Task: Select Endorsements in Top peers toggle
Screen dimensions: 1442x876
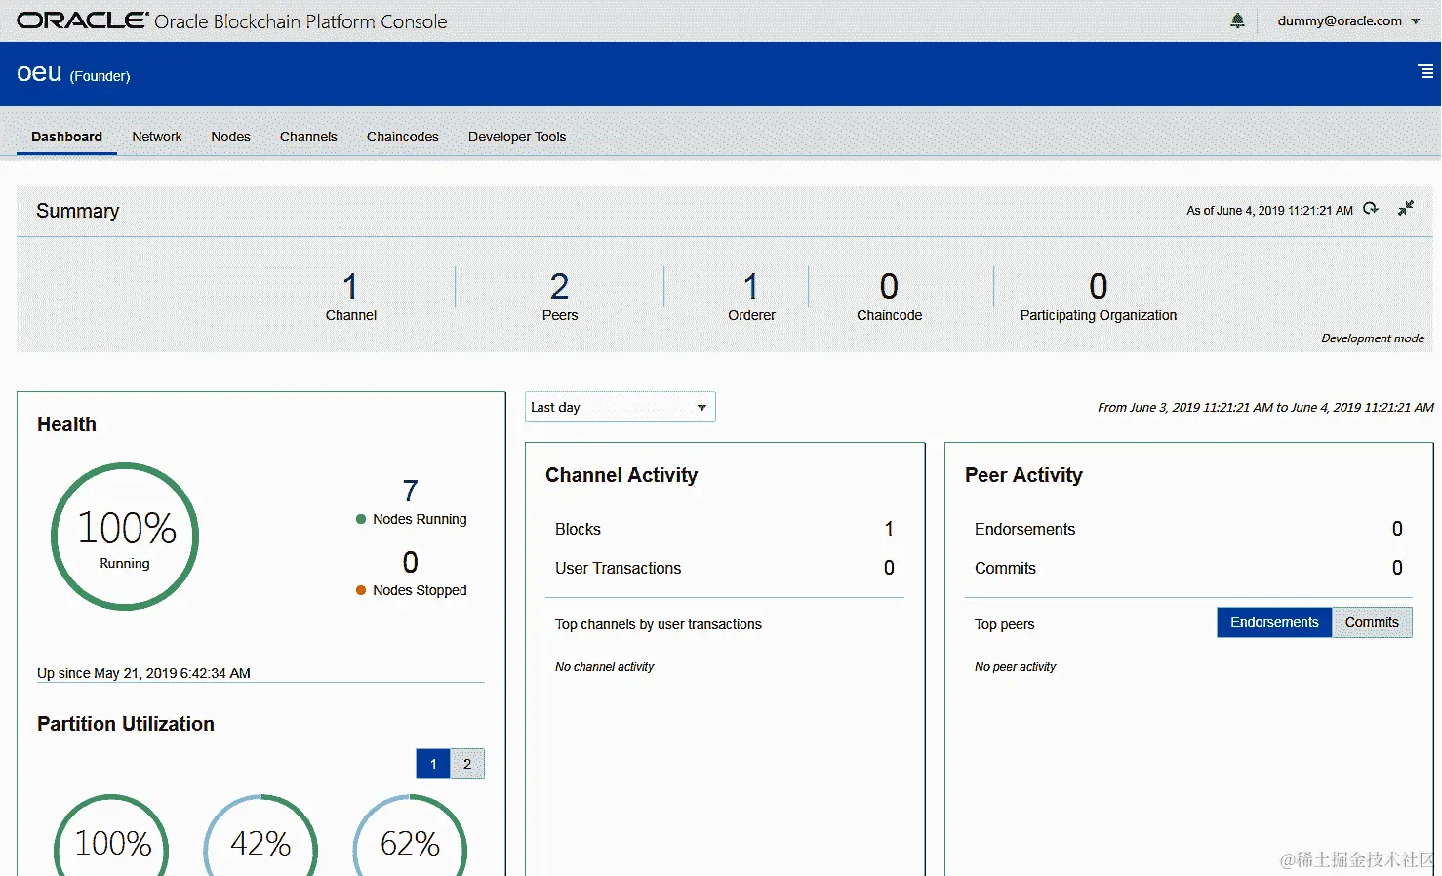Action: 1274,622
